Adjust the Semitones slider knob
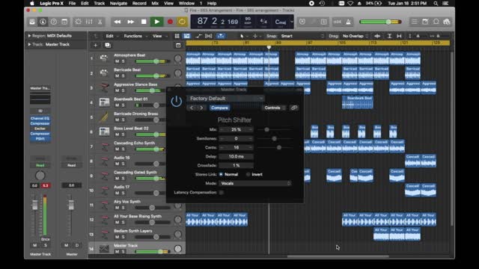Screen dimensions: 479x269 pos(275,138)
